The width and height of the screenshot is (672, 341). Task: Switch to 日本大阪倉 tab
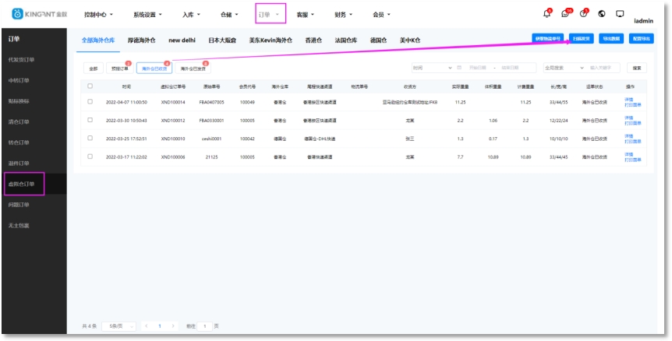(x=222, y=40)
